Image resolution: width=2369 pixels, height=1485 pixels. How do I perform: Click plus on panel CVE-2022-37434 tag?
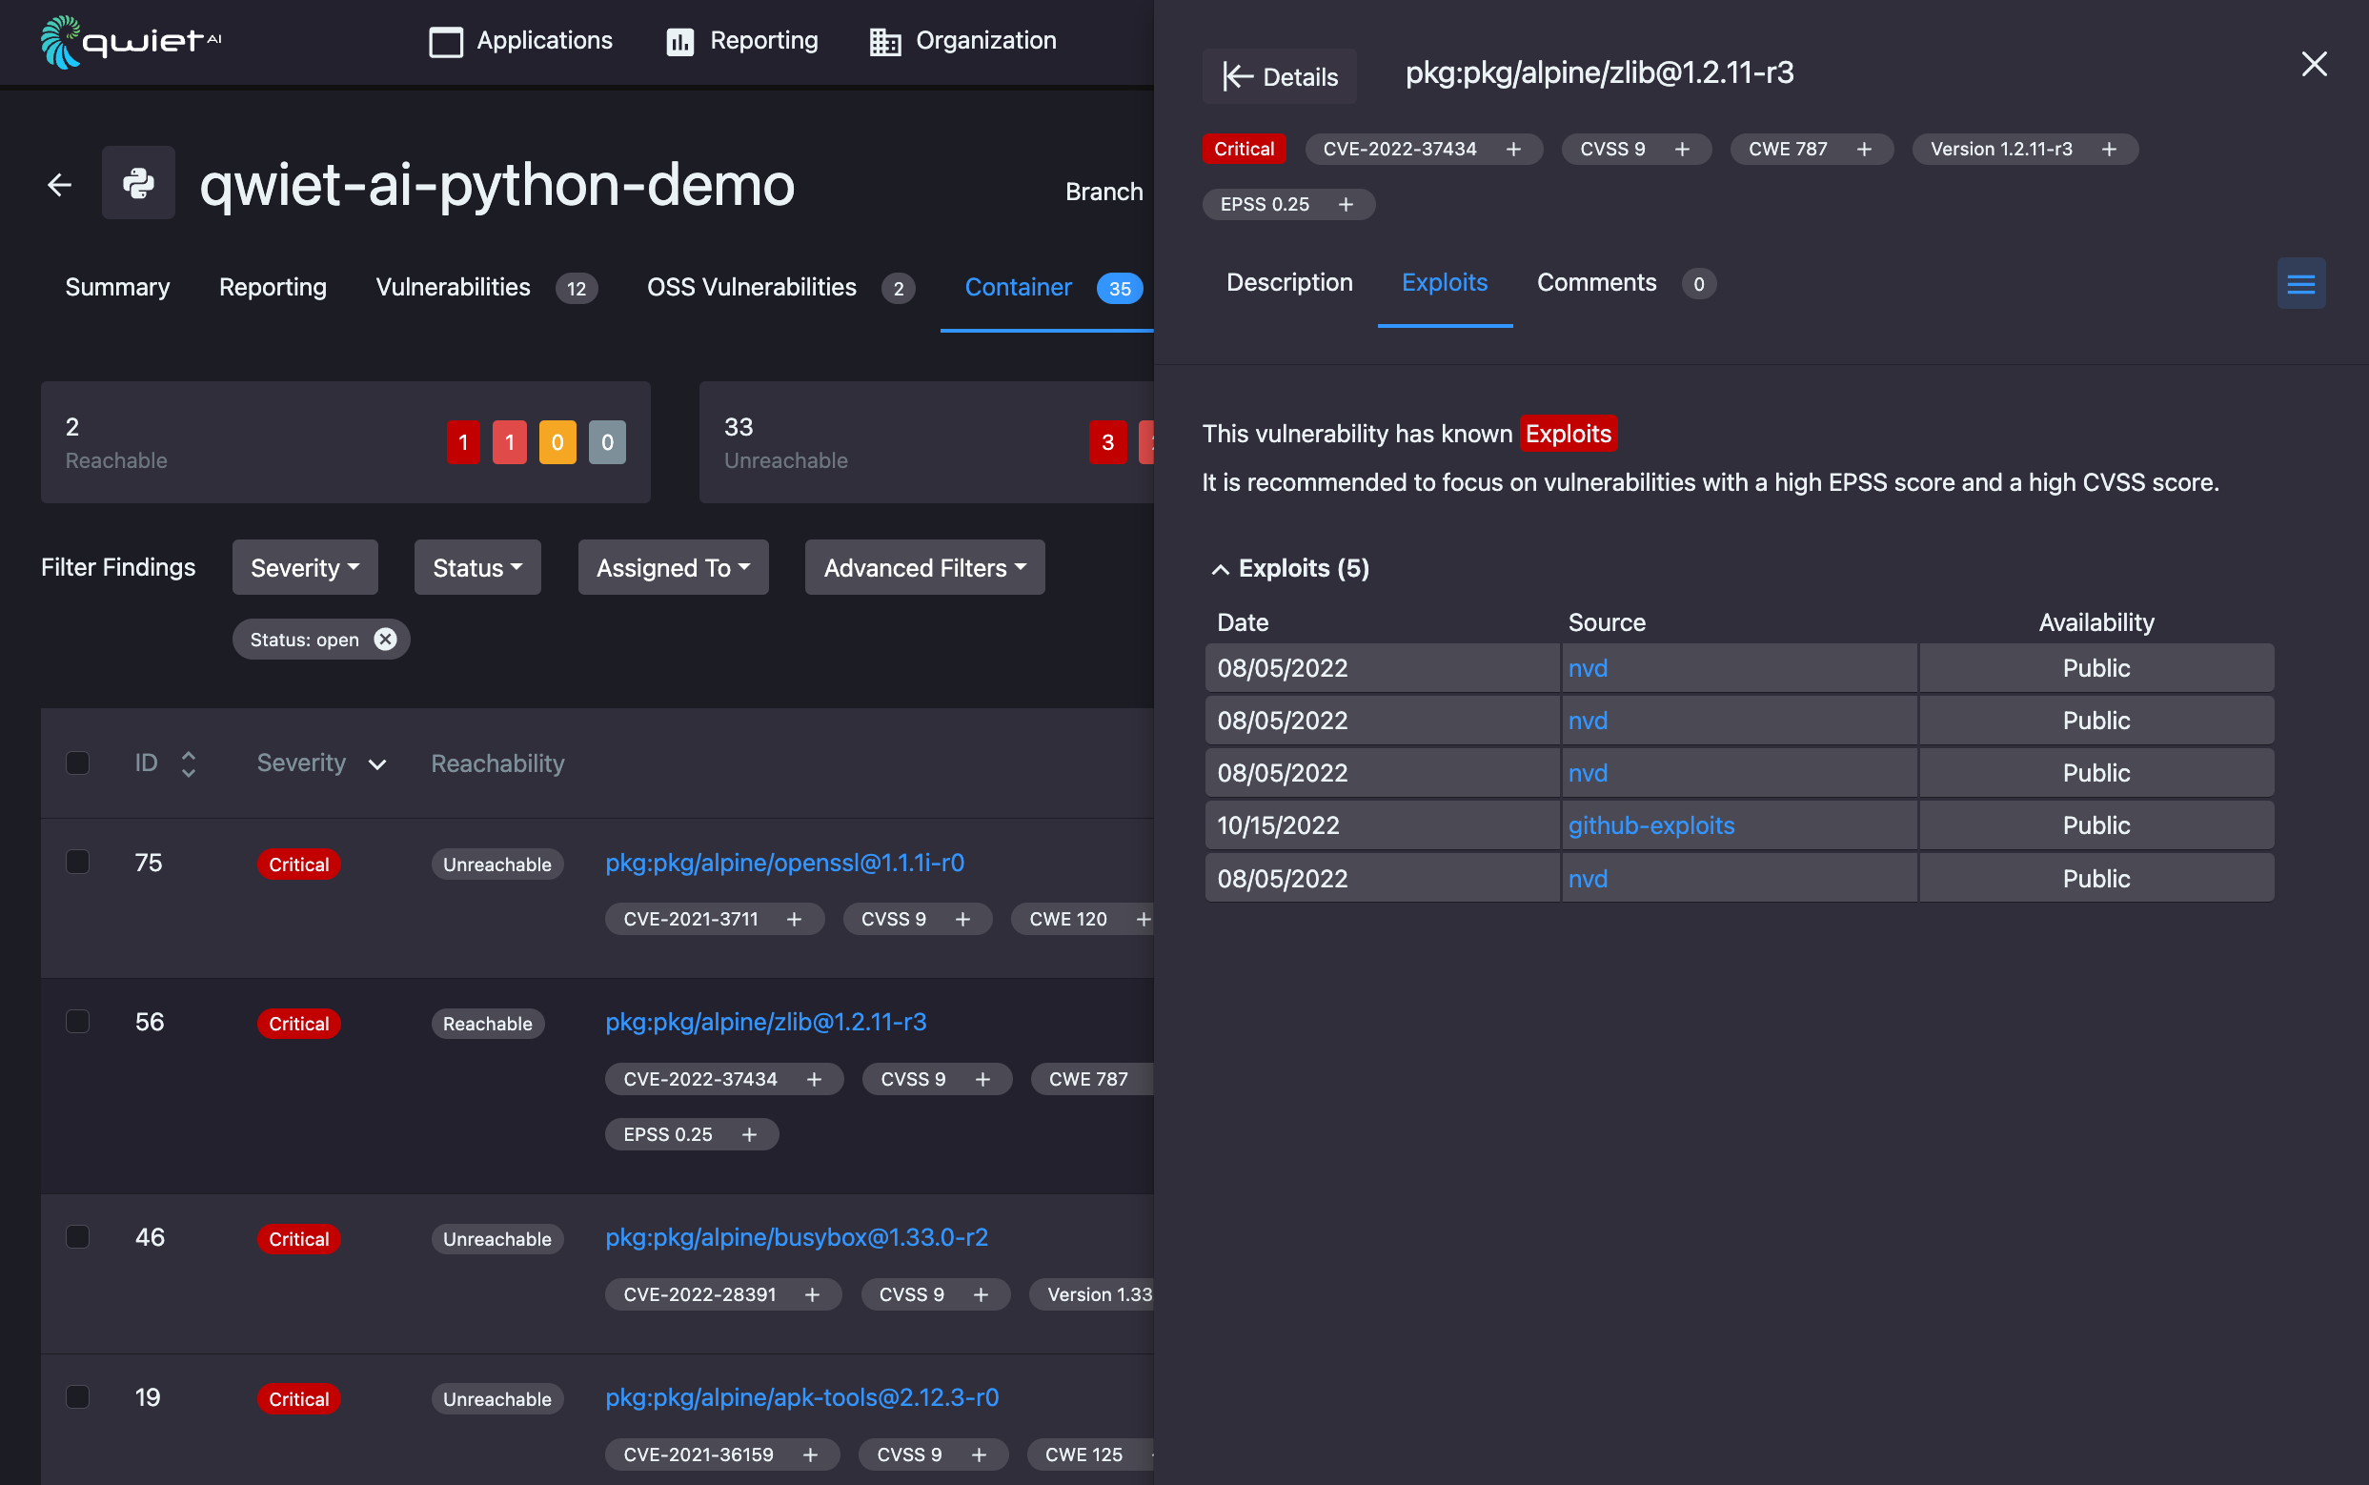pyautogui.click(x=1513, y=150)
